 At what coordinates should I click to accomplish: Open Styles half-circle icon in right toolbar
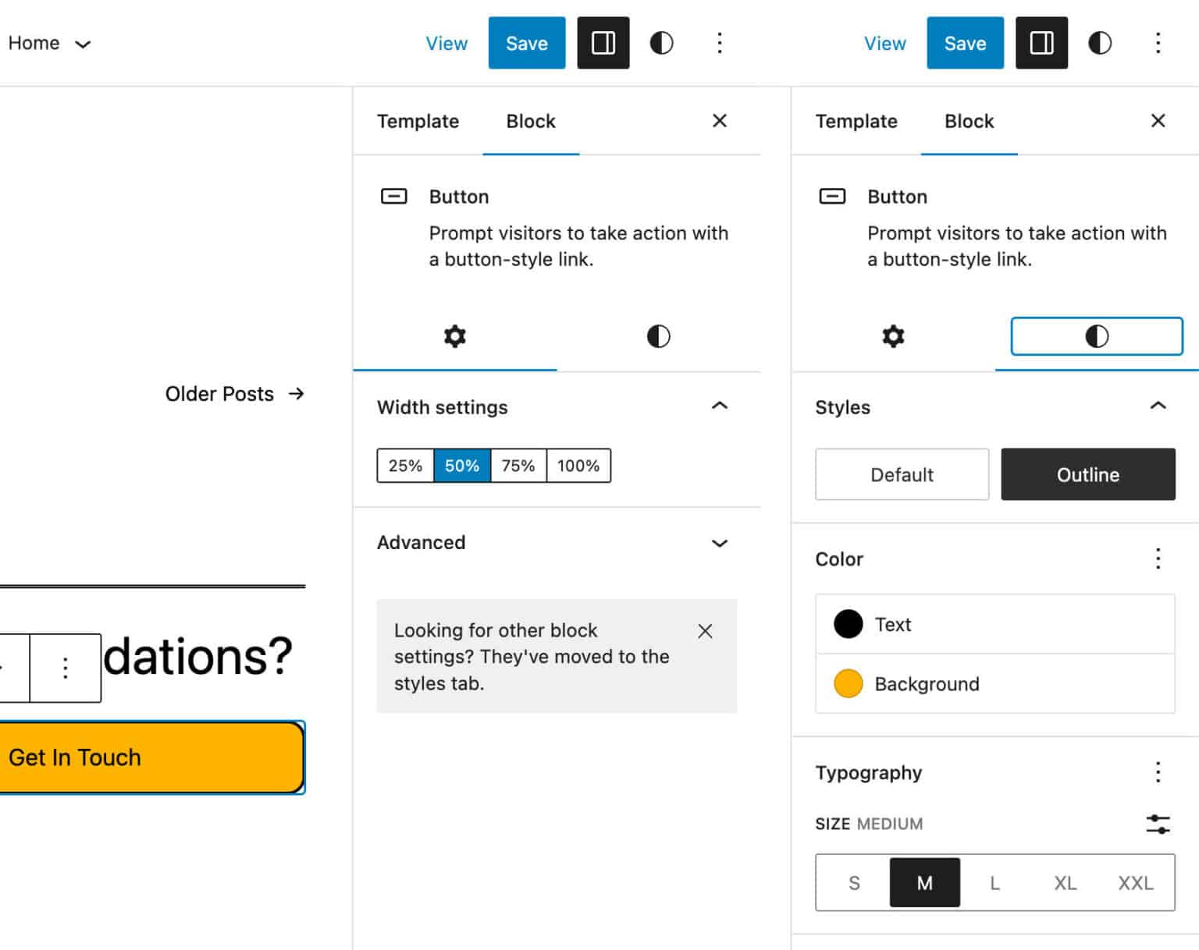1099,43
